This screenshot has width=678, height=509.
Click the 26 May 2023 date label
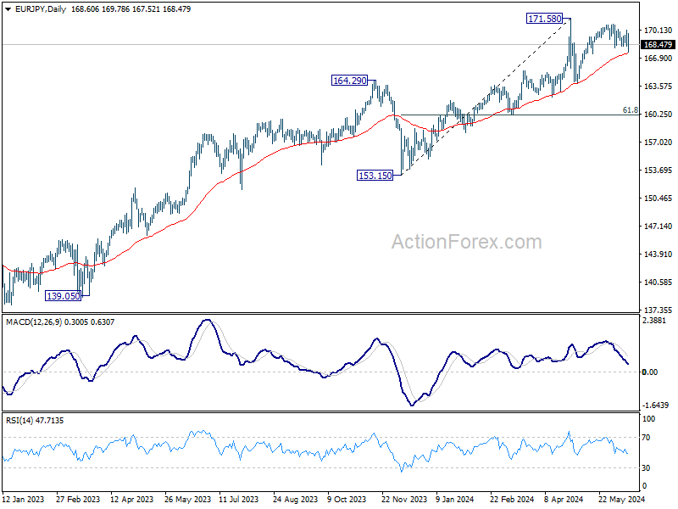coord(187,500)
